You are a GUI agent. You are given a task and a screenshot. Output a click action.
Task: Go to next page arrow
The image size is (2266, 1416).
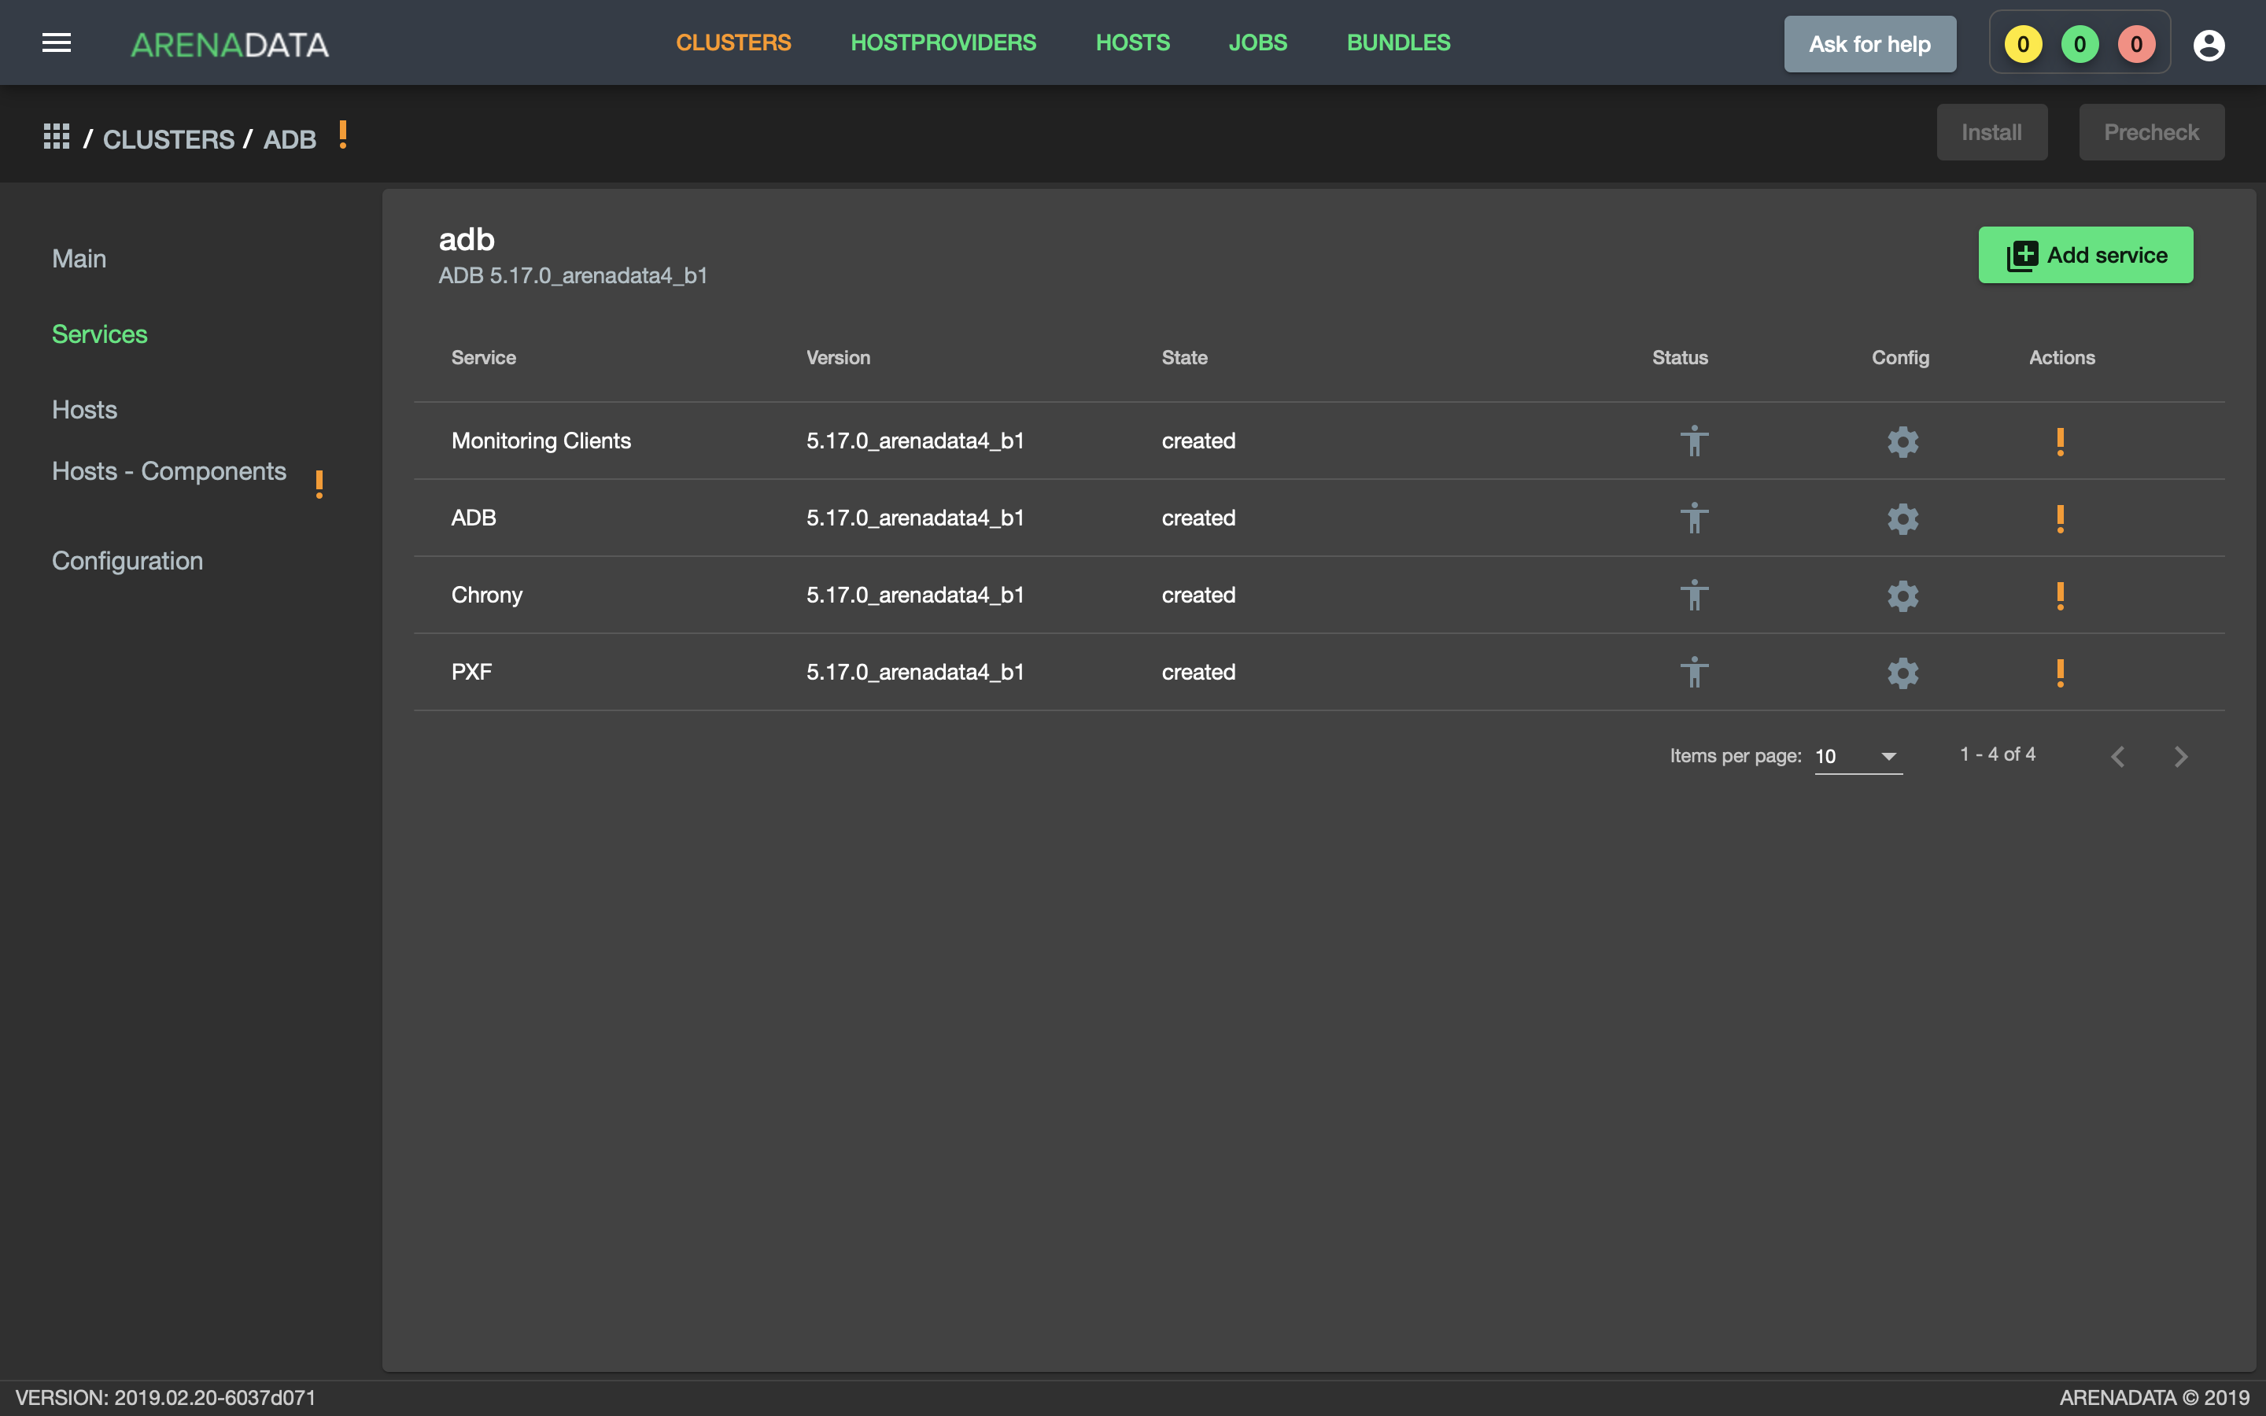[2181, 756]
